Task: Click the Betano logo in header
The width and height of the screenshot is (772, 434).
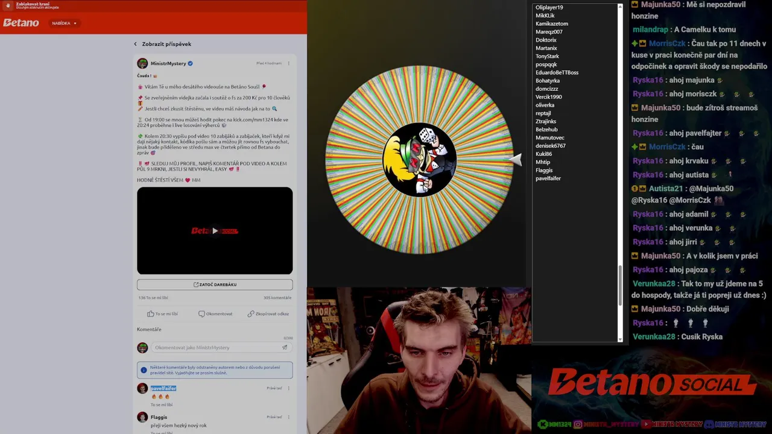Action: pyautogui.click(x=21, y=23)
